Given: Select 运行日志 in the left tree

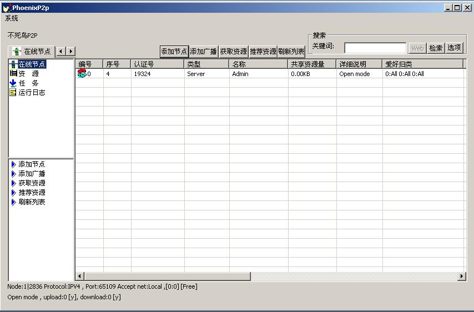Looking at the screenshot, I should (x=32, y=92).
